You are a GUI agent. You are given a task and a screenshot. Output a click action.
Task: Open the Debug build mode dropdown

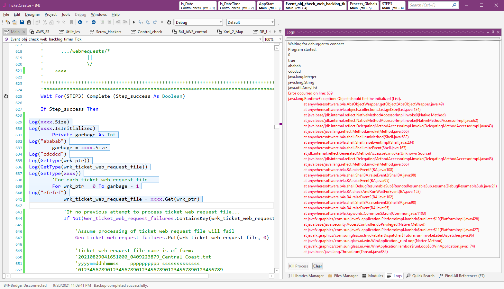point(198,22)
